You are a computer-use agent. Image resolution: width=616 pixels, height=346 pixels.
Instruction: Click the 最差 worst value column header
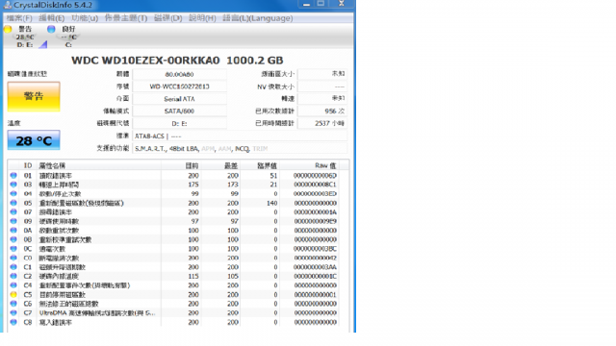tap(220, 165)
